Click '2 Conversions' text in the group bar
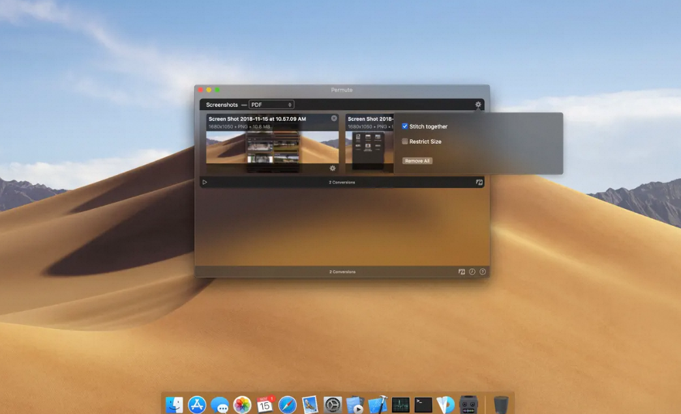This screenshot has width=681, height=414. tap(342, 182)
